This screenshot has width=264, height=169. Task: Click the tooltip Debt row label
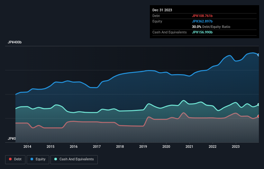(156, 16)
